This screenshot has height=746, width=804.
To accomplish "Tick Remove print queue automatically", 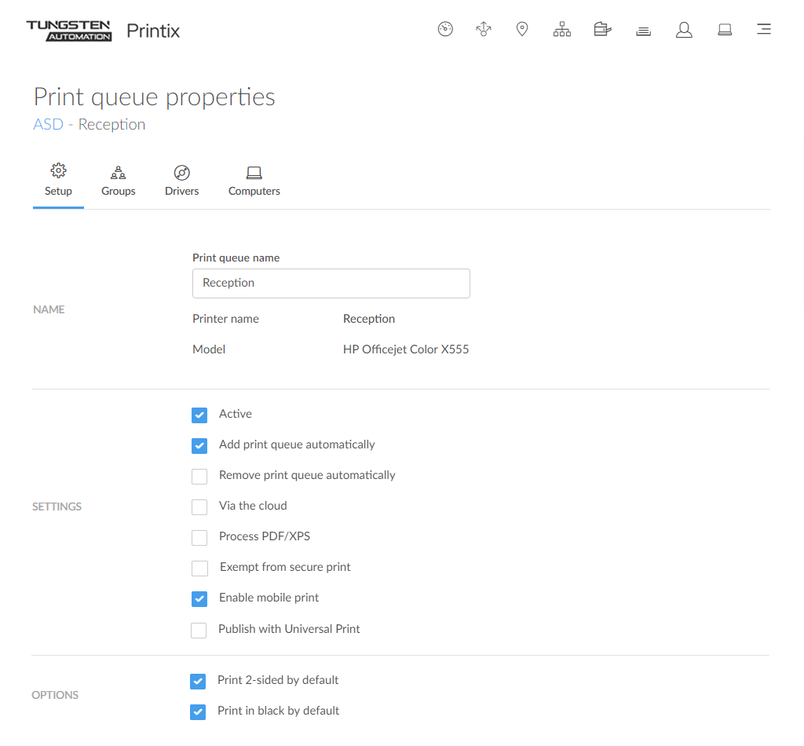I will tap(199, 476).
